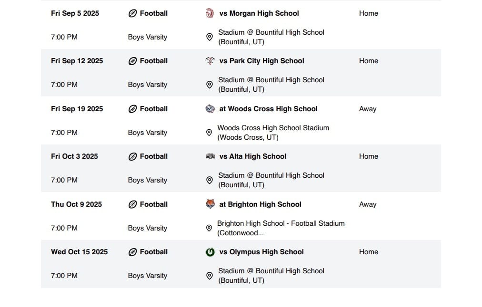Select the Fri Sep 12 2025 date
Viewport: 482px width, 307px height.
(x=77, y=61)
